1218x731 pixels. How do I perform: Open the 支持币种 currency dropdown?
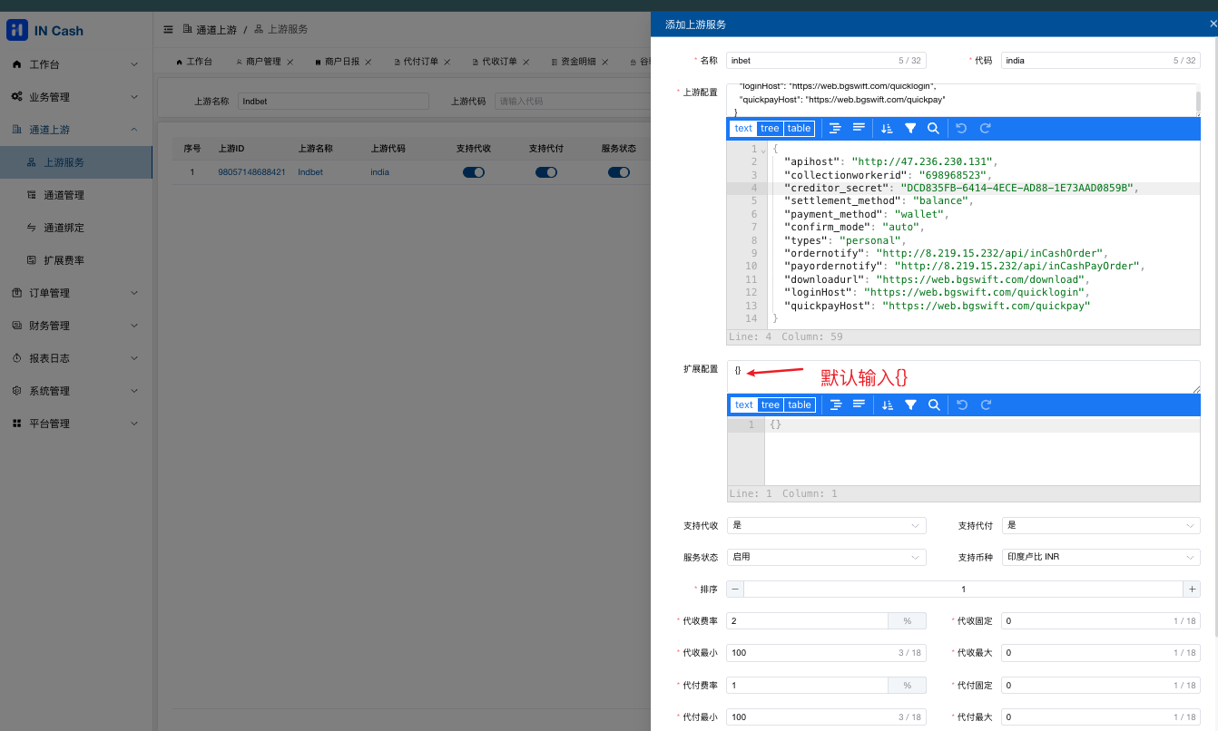coord(1100,557)
